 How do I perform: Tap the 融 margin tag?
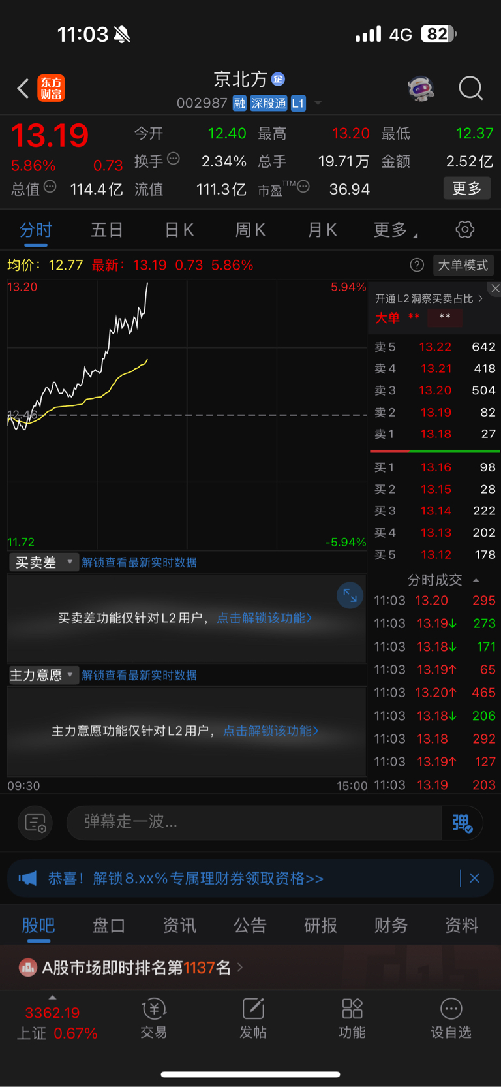239,103
